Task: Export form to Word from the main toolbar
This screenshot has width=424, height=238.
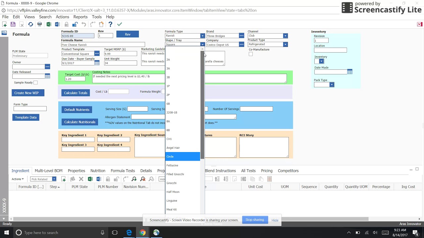Action: pyautogui.click(x=57, y=24)
